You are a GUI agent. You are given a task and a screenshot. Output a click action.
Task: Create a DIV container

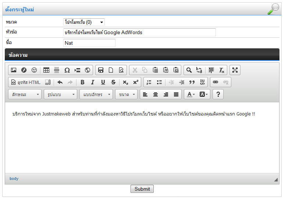coord(202,82)
